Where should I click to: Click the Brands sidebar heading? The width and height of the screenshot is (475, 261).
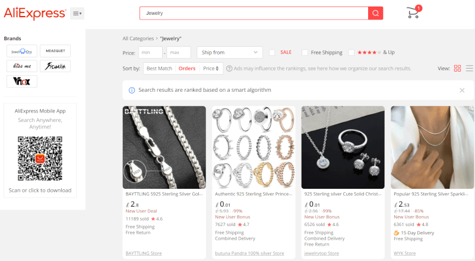coord(12,38)
